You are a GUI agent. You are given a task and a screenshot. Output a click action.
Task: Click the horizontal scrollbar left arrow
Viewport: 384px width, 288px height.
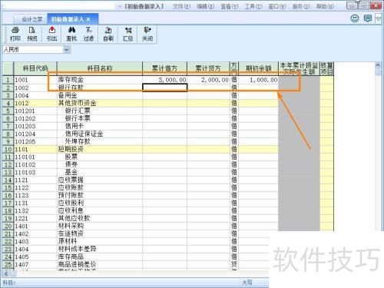pyautogui.click(x=6, y=273)
